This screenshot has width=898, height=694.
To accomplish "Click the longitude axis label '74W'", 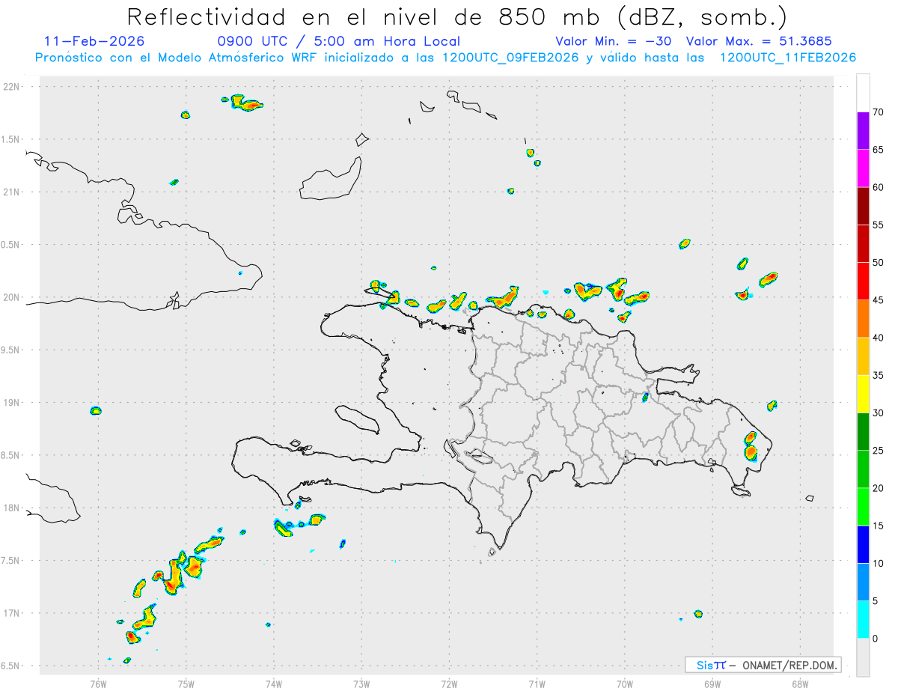I will tap(274, 684).
